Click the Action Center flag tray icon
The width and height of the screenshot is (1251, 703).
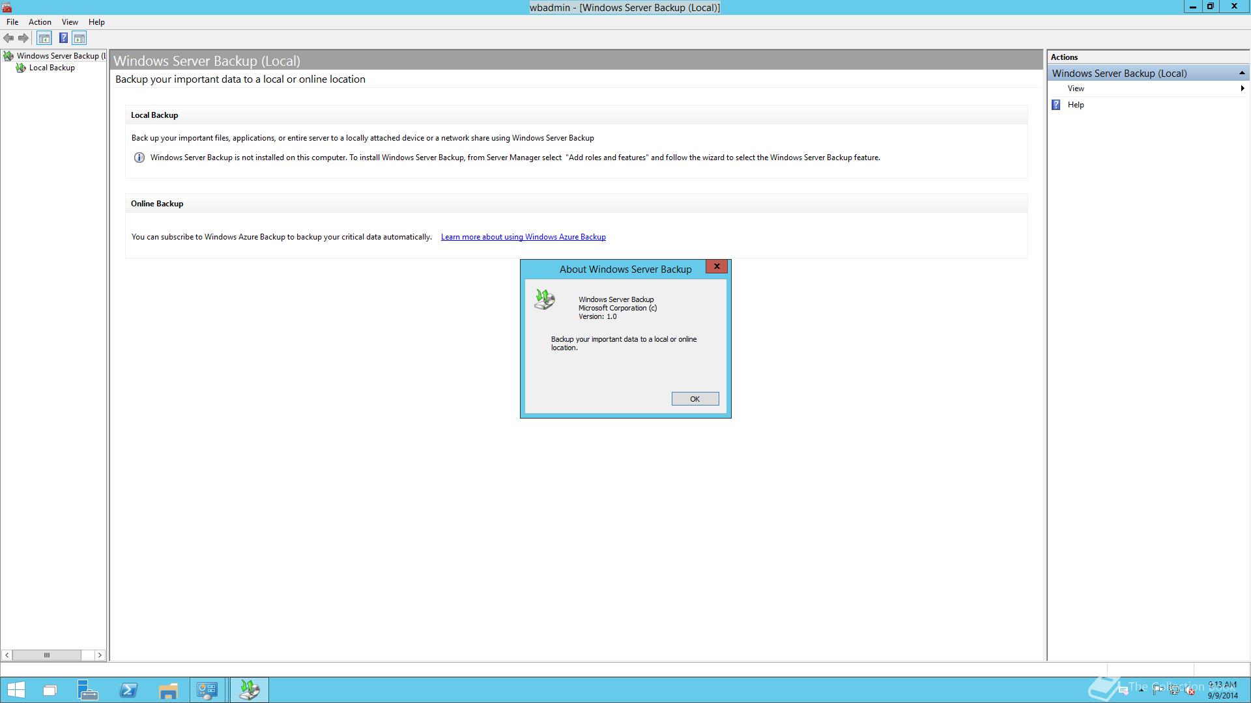1158,691
